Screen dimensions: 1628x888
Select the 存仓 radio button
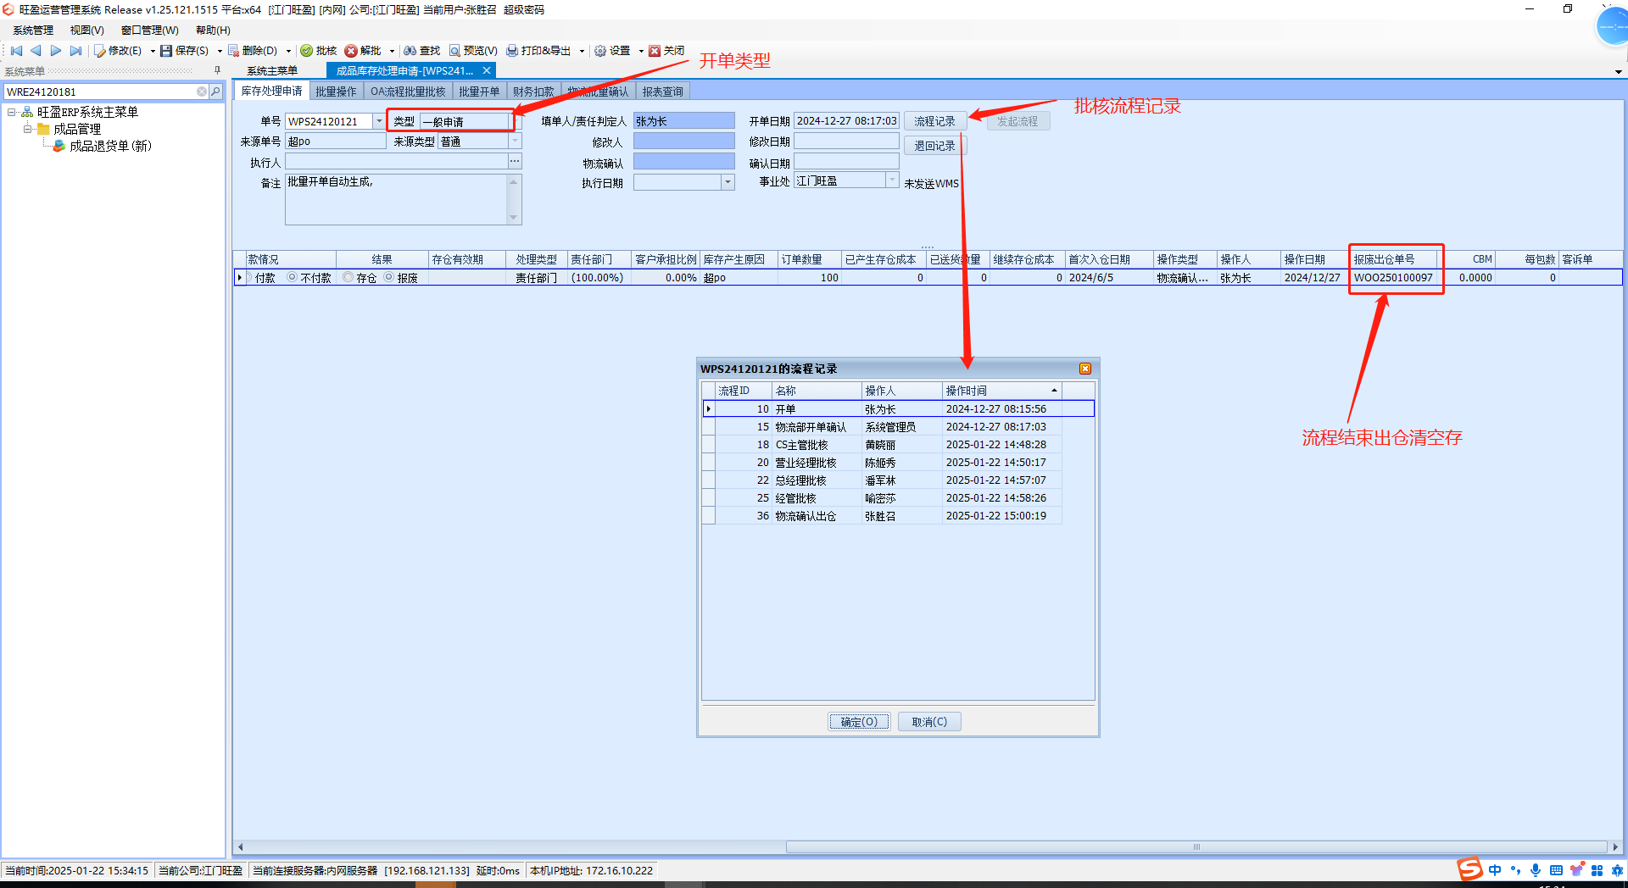click(x=348, y=277)
